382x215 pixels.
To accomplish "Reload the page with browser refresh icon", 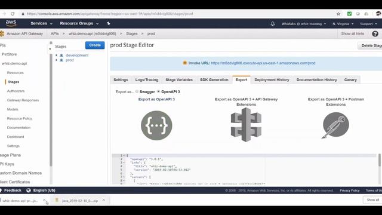I will pos(13,14).
